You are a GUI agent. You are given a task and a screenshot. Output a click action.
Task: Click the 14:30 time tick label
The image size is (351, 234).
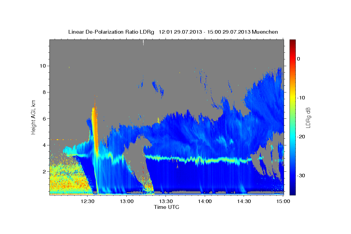(x=244, y=201)
